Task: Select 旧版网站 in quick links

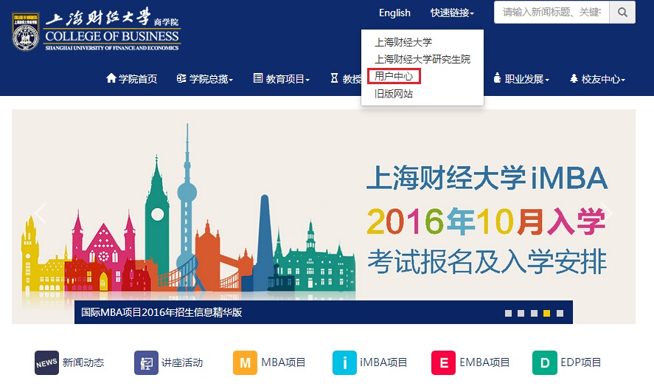Action: click(x=393, y=94)
